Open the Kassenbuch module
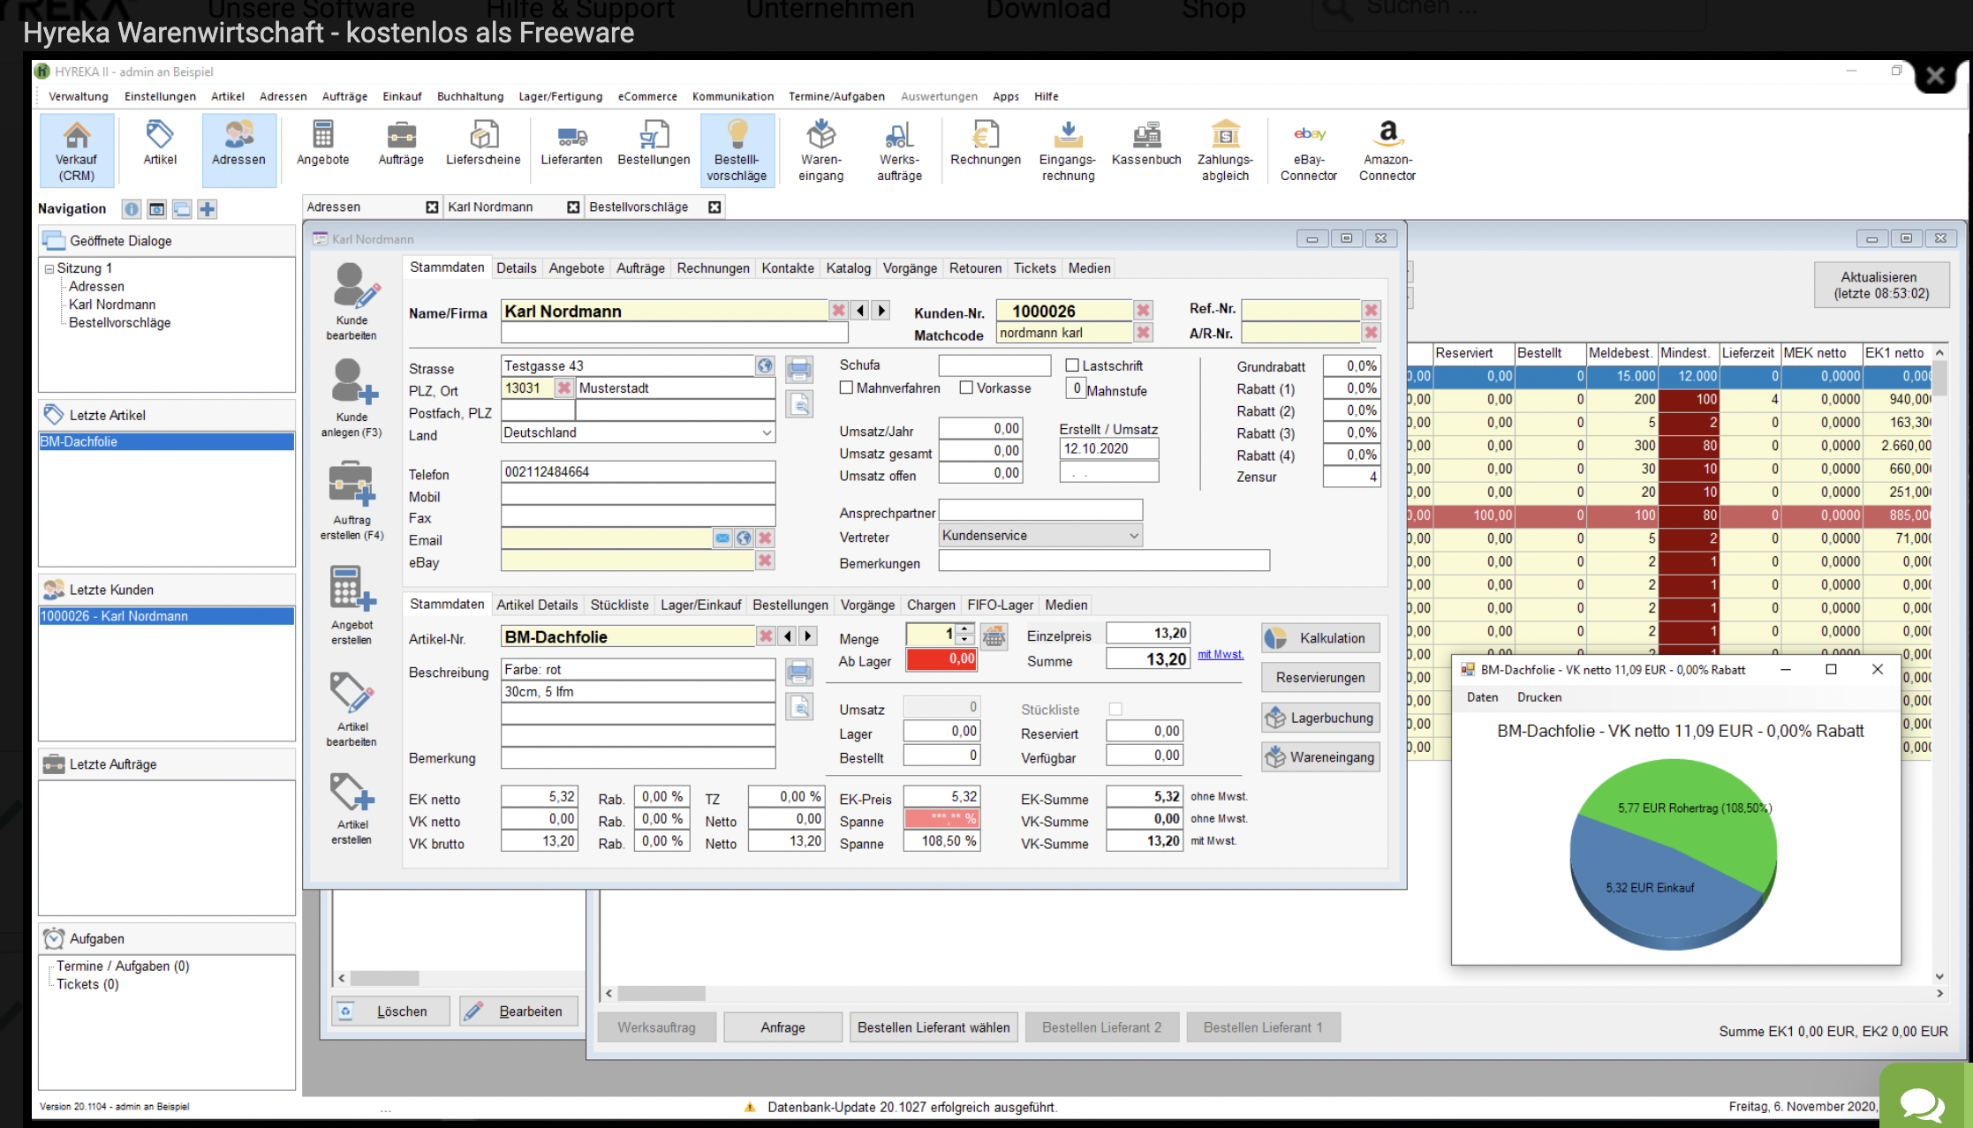1973x1128 pixels. tap(1145, 150)
